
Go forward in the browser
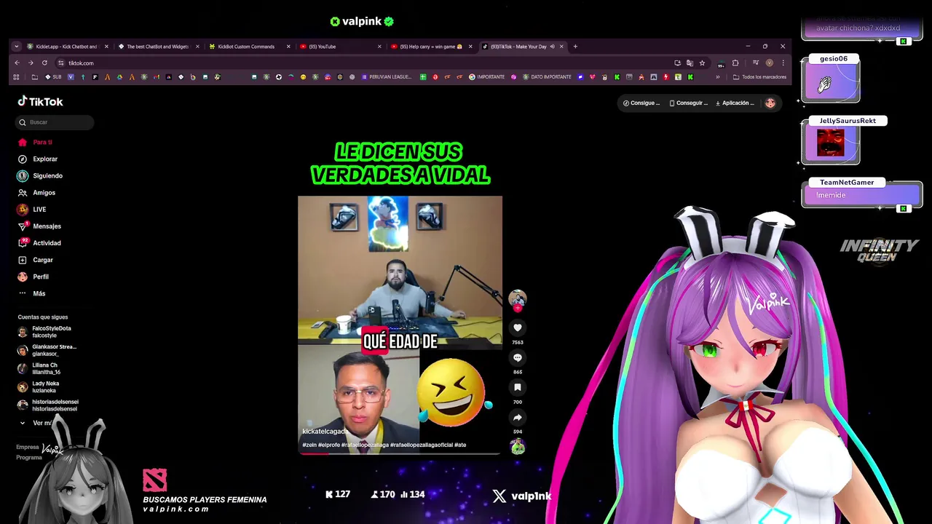point(31,63)
